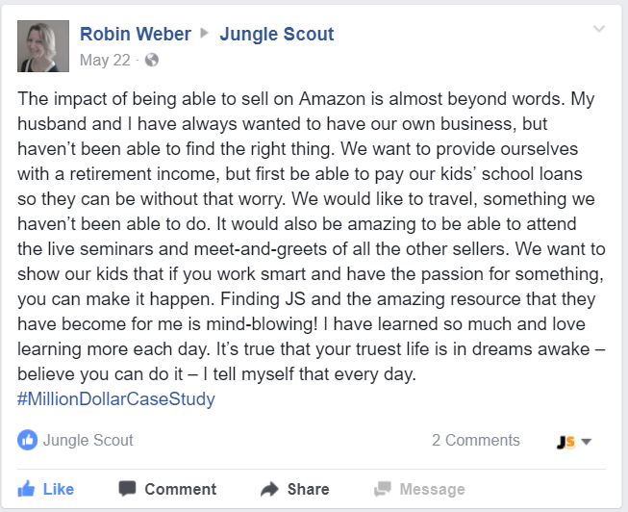Open Robin Weber's profile name link
The width and height of the screenshot is (628, 512).
(x=136, y=35)
